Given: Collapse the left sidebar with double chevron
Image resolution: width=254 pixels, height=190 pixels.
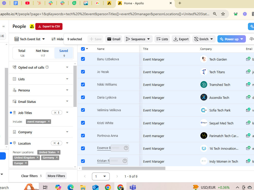Looking at the screenshot, I should tap(4, 26).
